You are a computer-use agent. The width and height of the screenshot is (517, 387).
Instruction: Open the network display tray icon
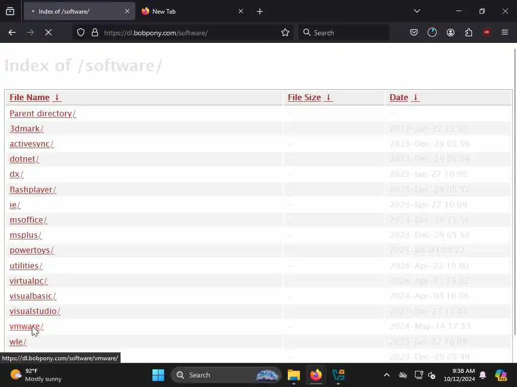pyautogui.click(x=419, y=375)
